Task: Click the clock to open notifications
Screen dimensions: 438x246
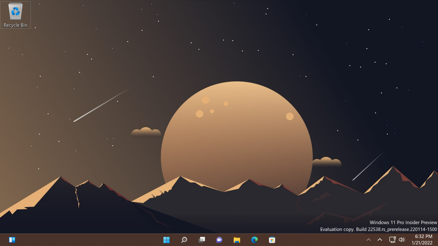Action: click(423, 236)
